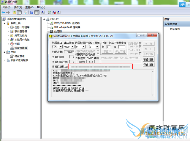Click the Back arrow in the toolbar
This screenshot has height=141, width=190.
(x=3, y=12)
